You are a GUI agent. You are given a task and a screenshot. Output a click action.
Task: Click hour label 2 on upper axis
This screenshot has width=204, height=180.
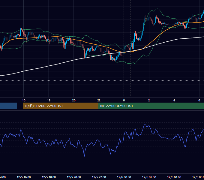[x=149, y=100]
